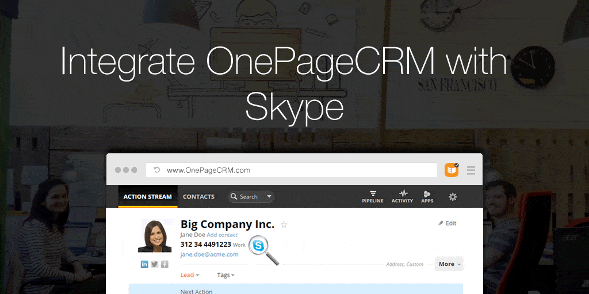Expand the Search dropdown arrow
This screenshot has width=589, height=294.
(x=269, y=196)
